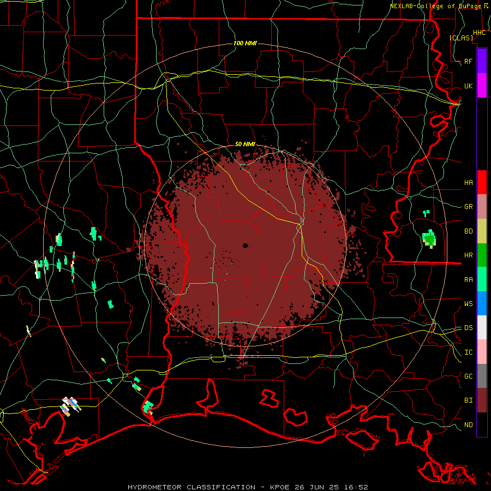Click the yellow BD legend color block
The image size is (491, 491).
482,231
